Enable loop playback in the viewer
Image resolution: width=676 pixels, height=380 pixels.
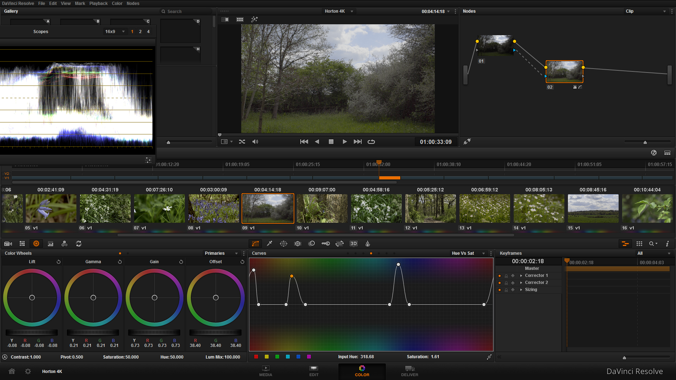click(x=371, y=142)
